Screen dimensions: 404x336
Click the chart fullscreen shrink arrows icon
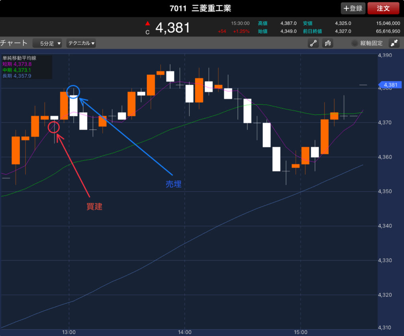pyautogui.click(x=394, y=43)
